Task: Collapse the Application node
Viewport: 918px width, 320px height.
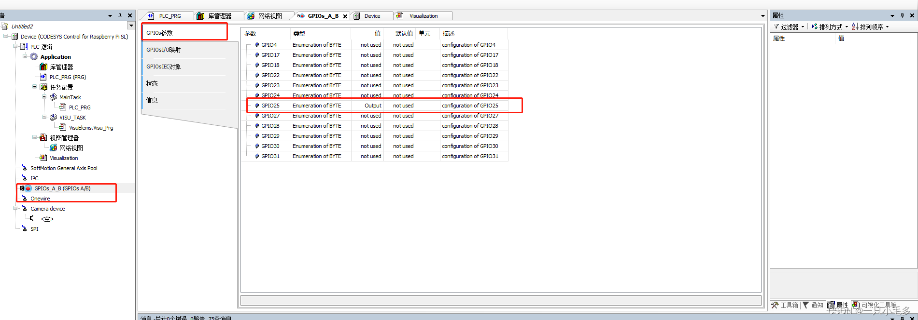Action: pos(25,56)
